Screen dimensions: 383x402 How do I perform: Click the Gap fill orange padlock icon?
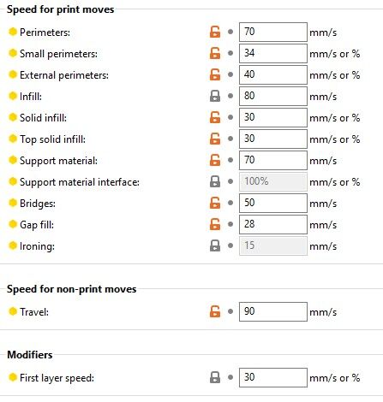point(215,224)
